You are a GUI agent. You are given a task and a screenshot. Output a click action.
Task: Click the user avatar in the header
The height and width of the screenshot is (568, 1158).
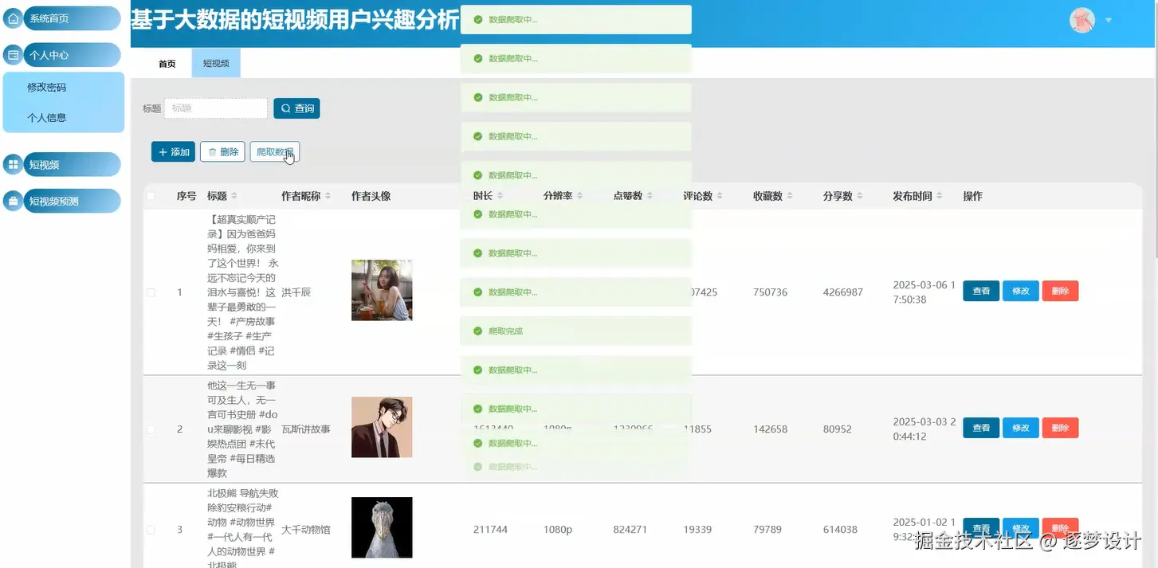(x=1082, y=20)
